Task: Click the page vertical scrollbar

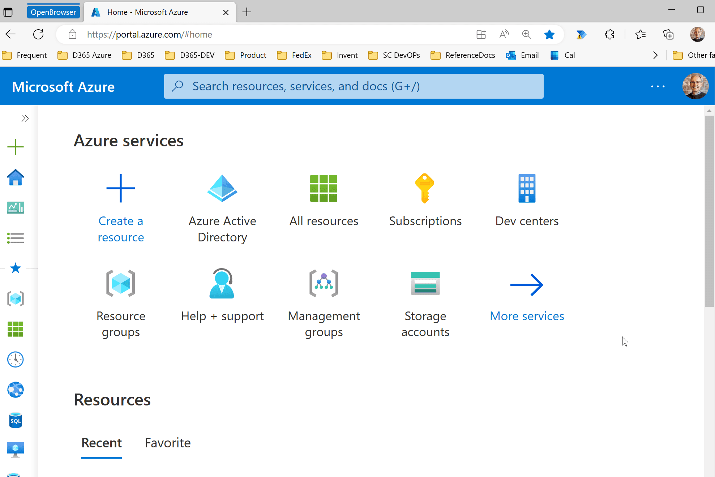Action: coord(709,211)
